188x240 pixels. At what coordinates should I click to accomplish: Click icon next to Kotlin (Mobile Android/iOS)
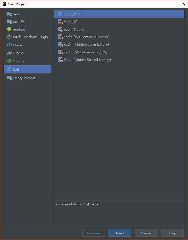pos(60,52)
